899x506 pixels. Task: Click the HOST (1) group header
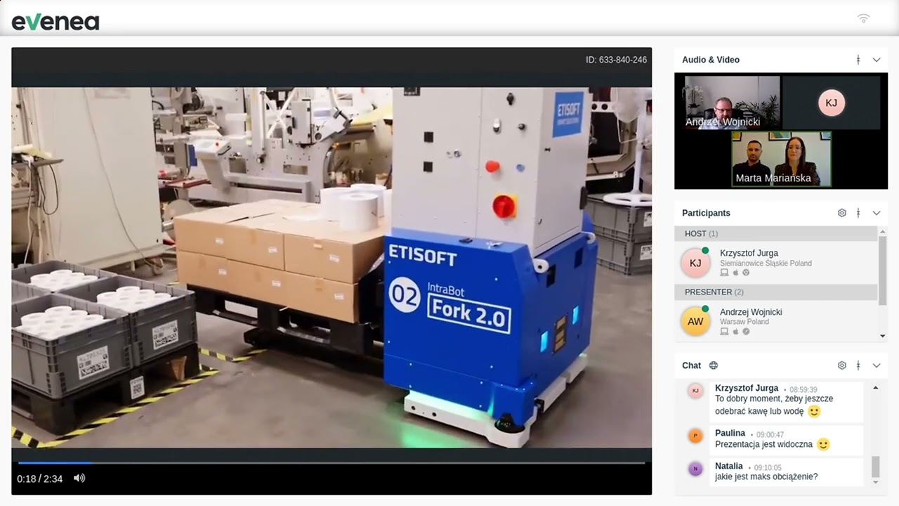(x=776, y=233)
